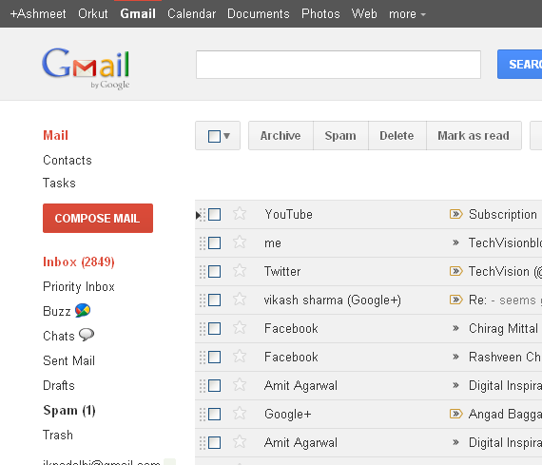Click the importance marker on the me email

coord(455,243)
